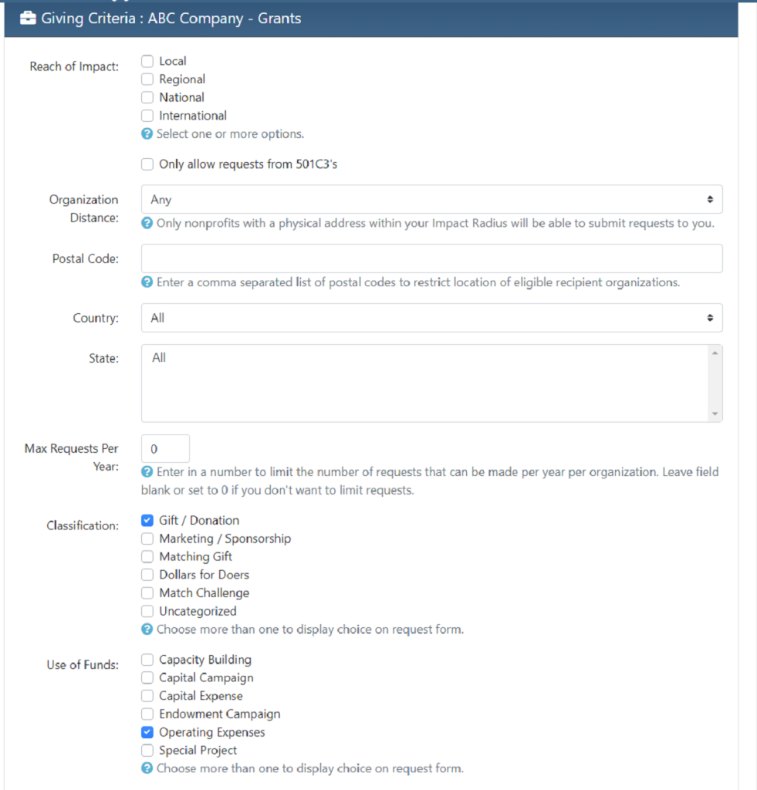Uncheck the Gift / Donation classification
The image size is (757, 790).
147,520
